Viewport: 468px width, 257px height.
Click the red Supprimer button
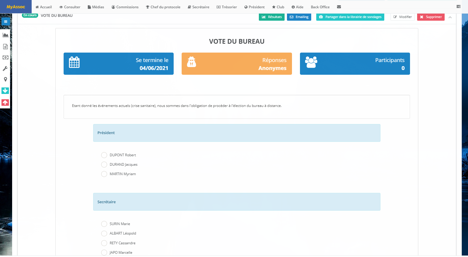(x=431, y=17)
